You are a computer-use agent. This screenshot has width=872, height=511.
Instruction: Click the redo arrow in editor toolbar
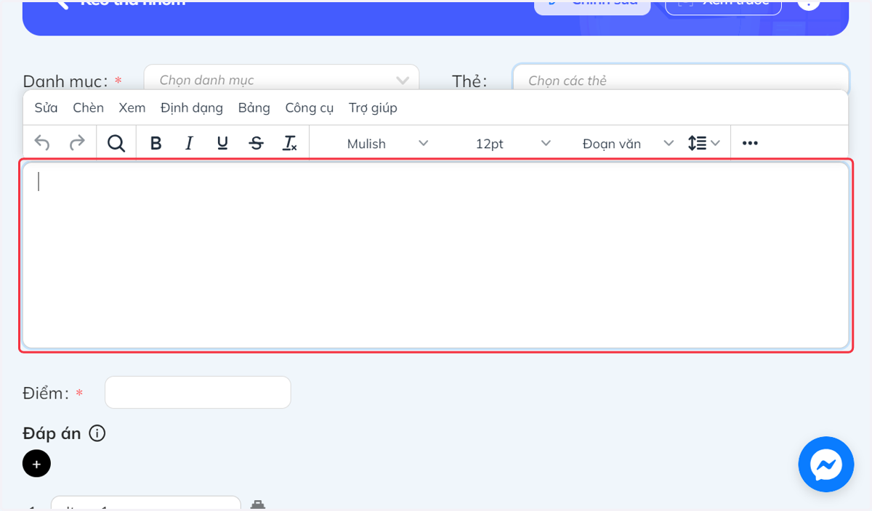76,143
